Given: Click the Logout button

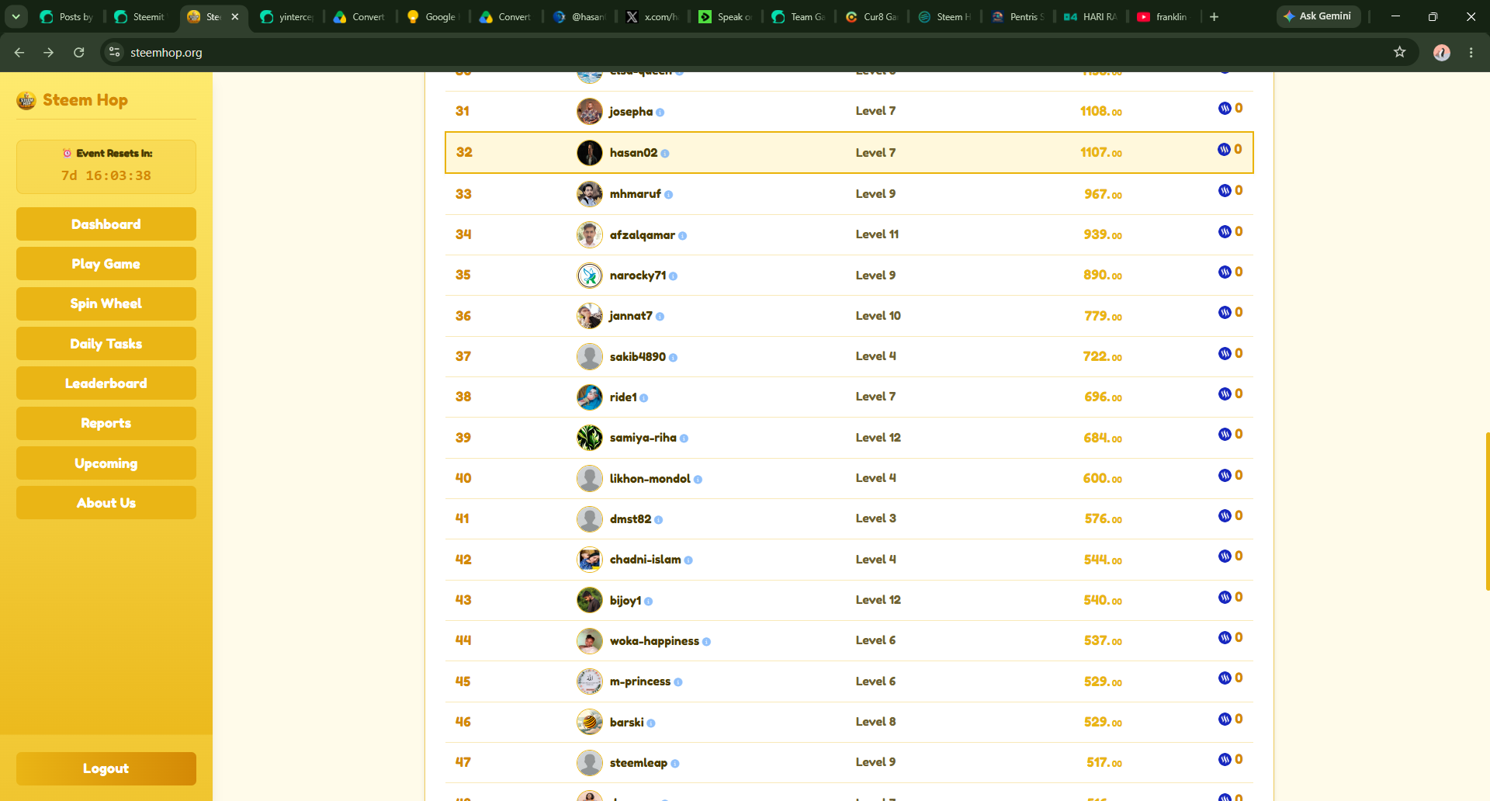Looking at the screenshot, I should point(106,768).
